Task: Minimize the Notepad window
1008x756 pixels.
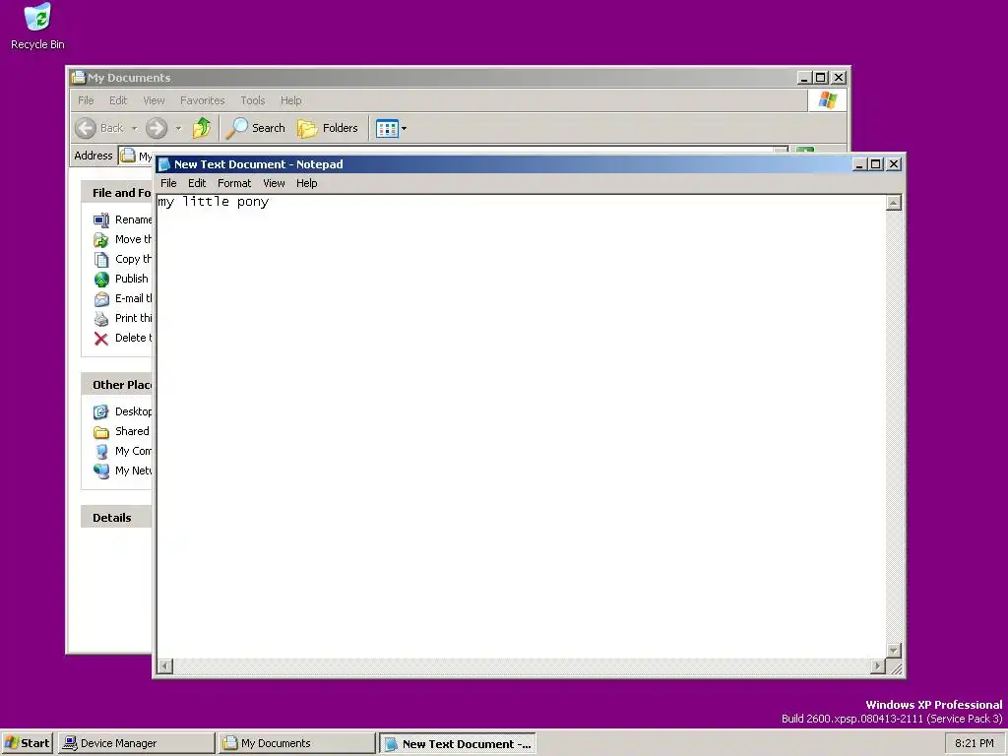Action: (x=859, y=164)
